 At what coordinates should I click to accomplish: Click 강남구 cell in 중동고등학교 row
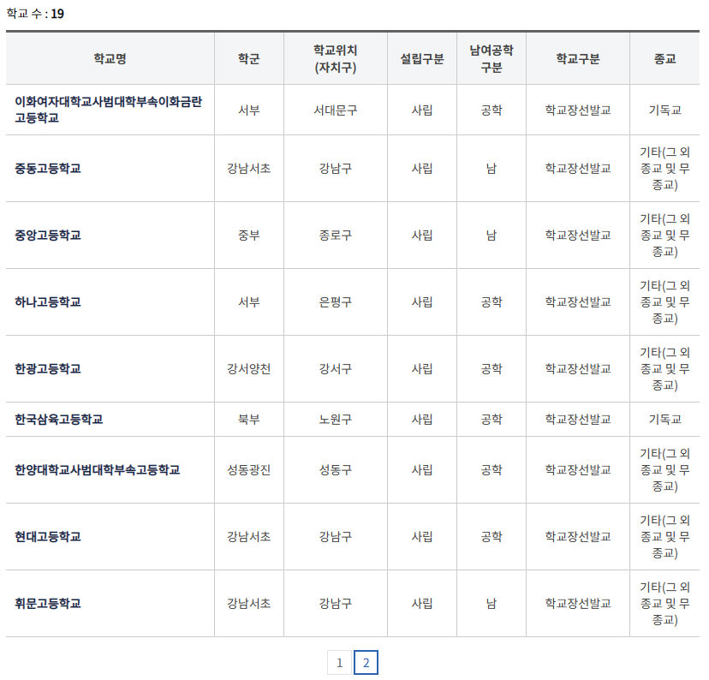click(336, 169)
